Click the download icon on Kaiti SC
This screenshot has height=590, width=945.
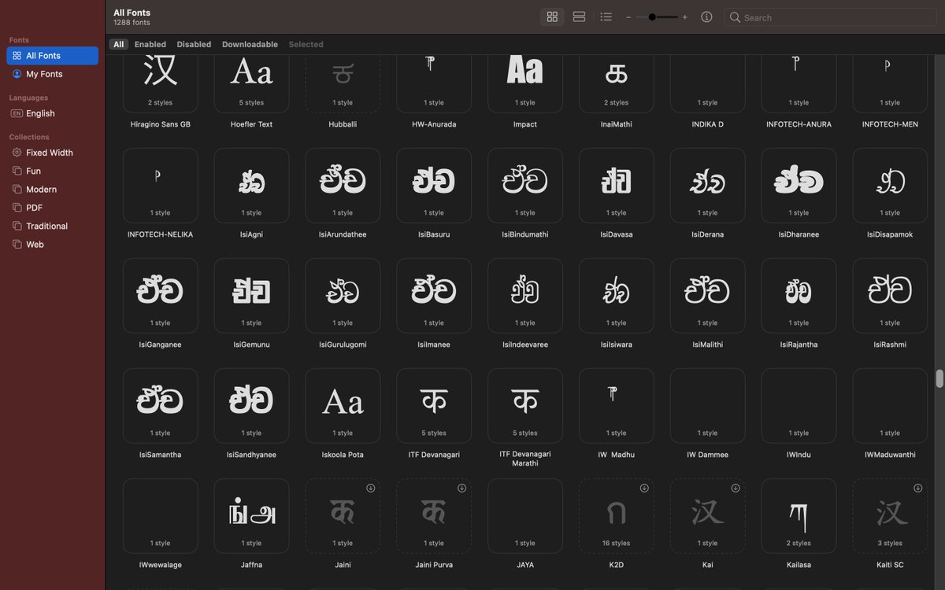coord(917,489)
